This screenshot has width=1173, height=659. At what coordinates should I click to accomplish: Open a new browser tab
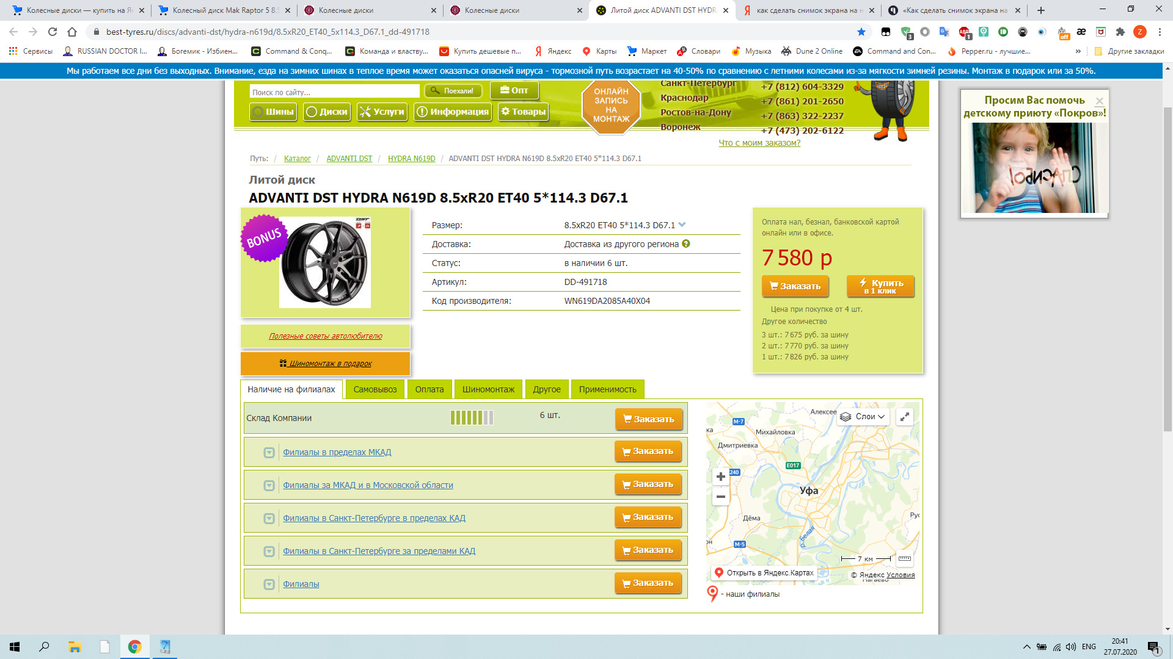(1041, 10)
